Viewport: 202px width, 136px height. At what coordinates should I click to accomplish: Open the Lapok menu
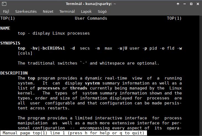(x=86, y=11)
